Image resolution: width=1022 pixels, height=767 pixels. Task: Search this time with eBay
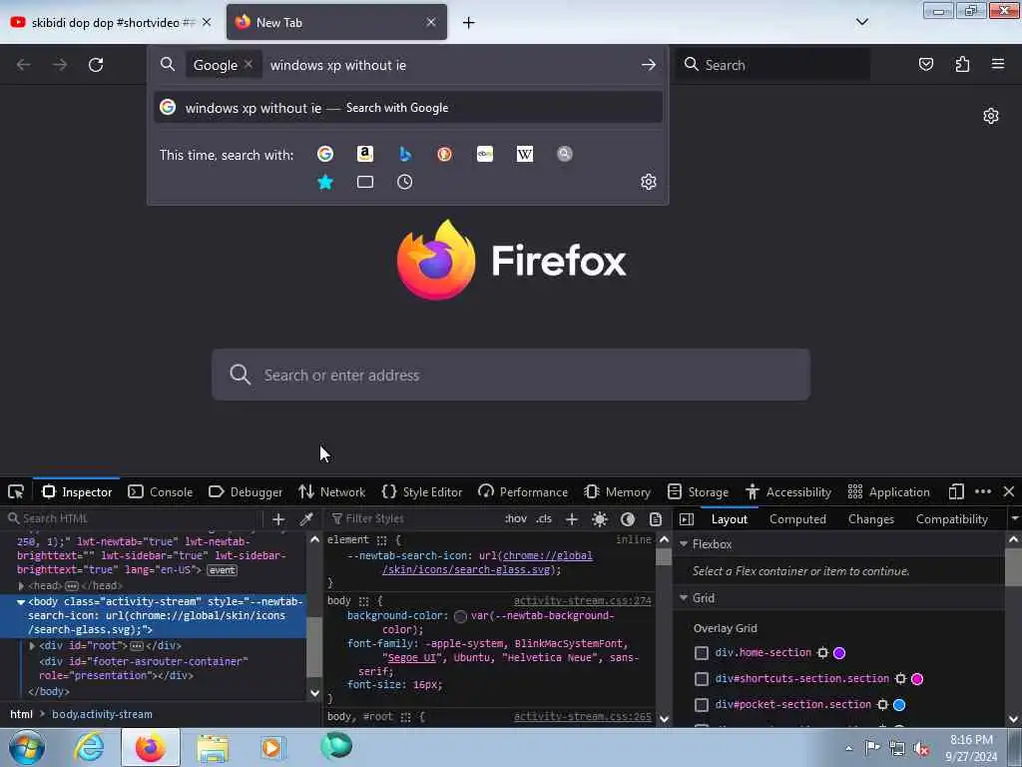[485, 154]
